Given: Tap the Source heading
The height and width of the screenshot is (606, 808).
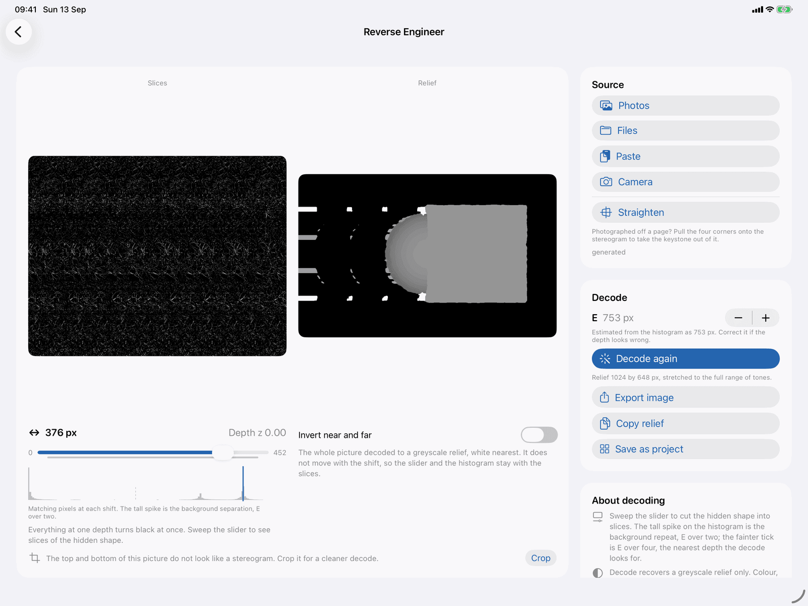Looking at the screenshot, I should tap(608, 85).
